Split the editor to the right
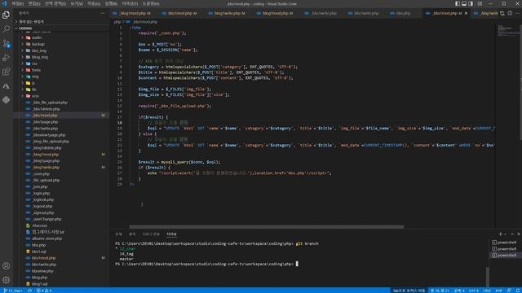The height and width of the screenshot is (293, 522). pyautogui.click(x=510, y=13)
